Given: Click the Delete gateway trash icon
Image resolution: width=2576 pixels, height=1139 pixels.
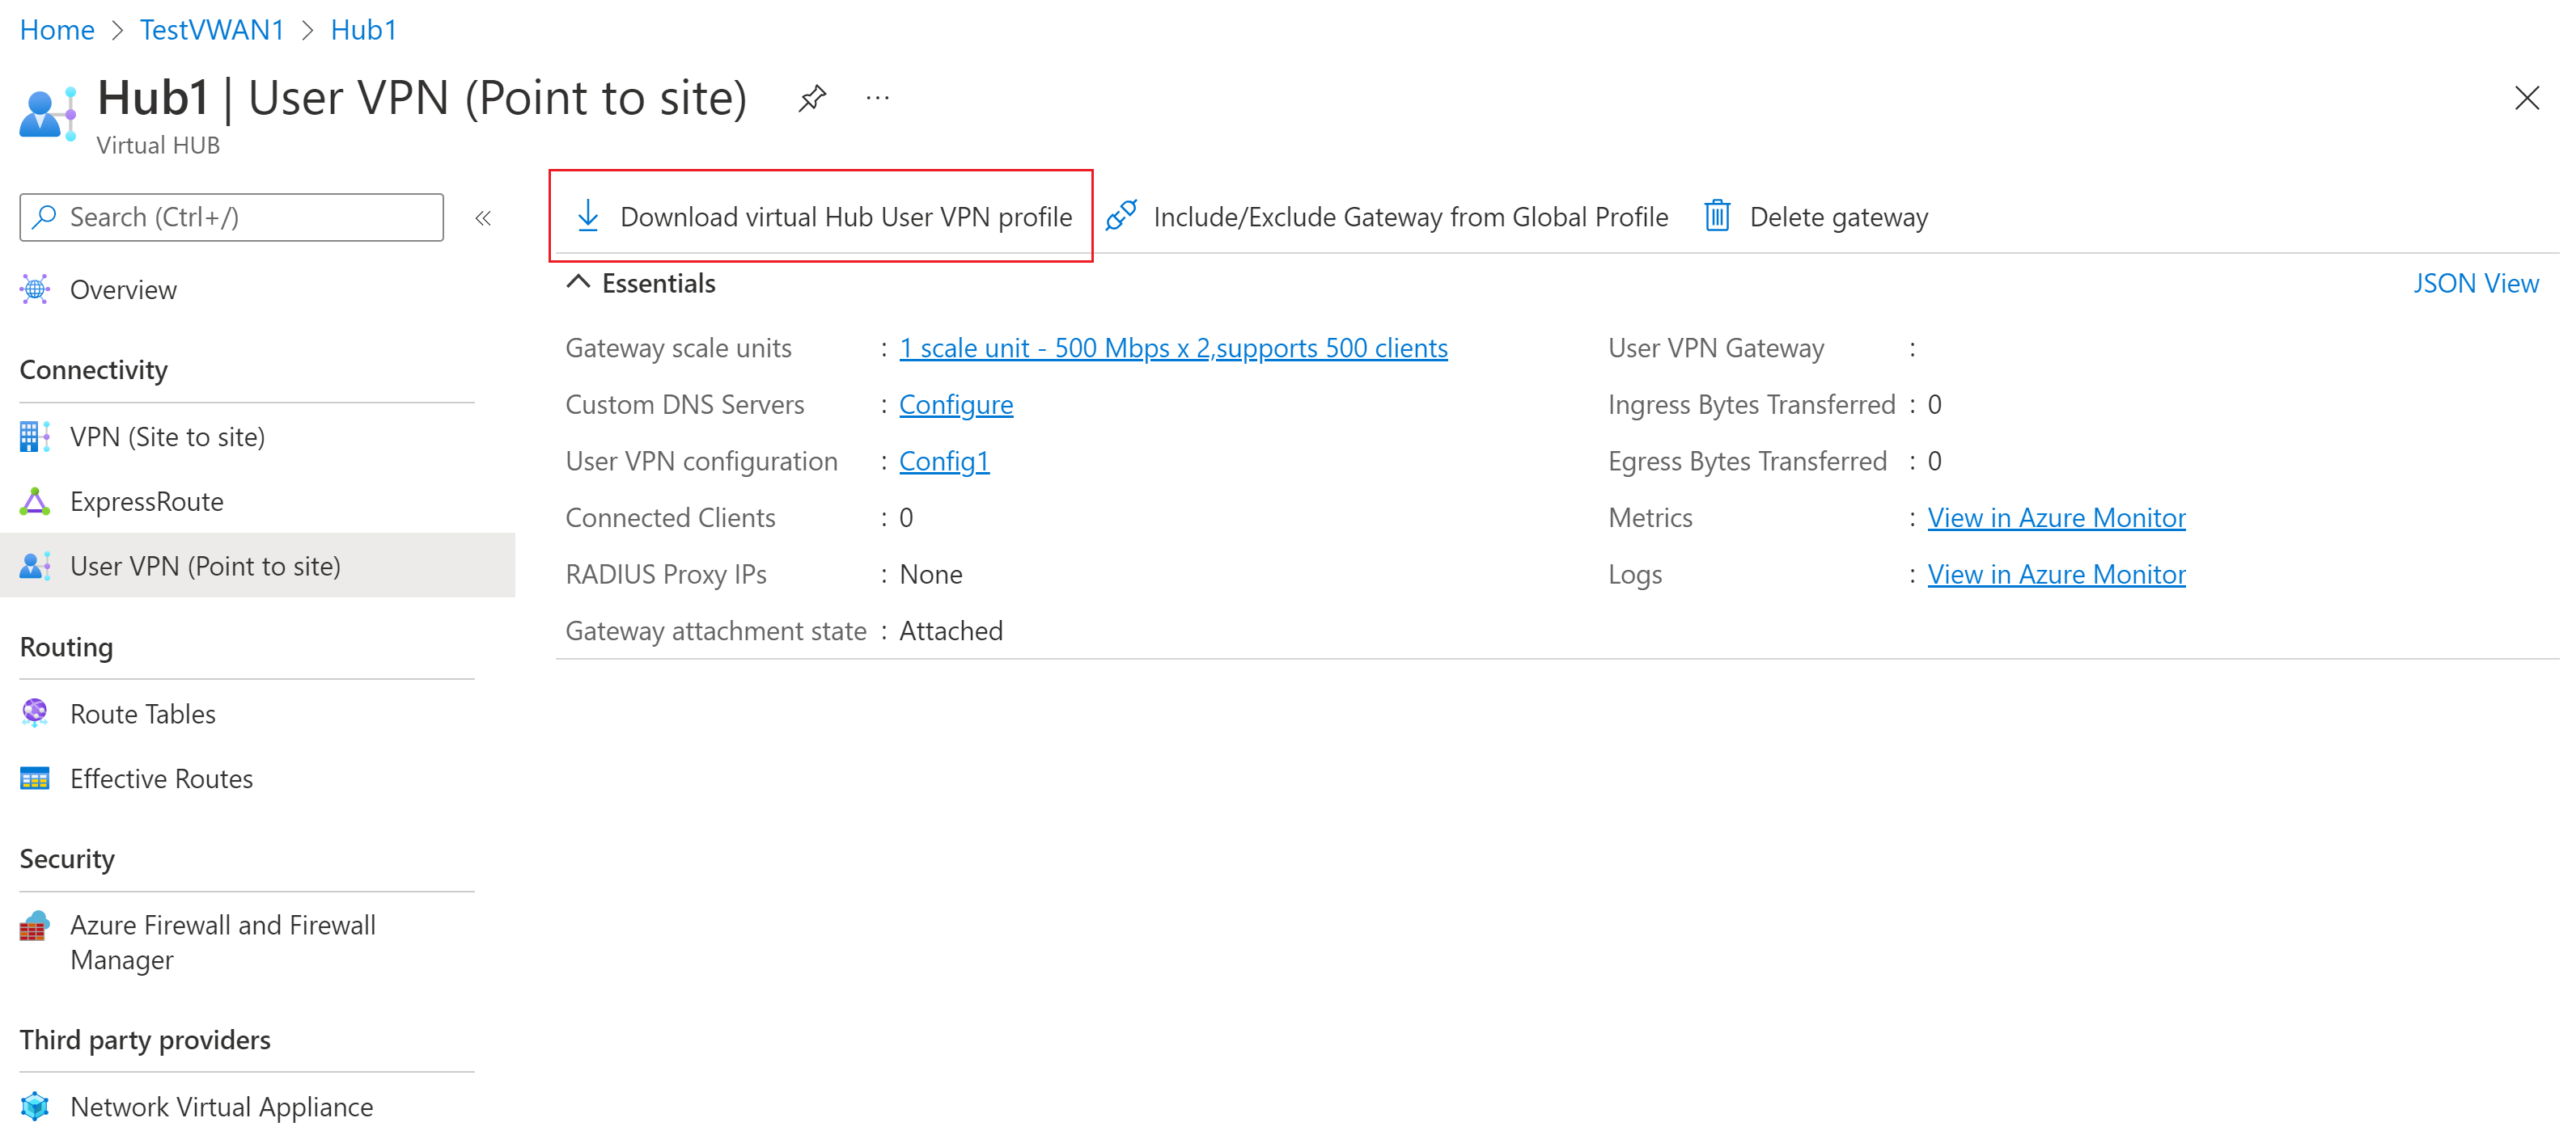Looking at the screenshot, I should point(1717,216).
